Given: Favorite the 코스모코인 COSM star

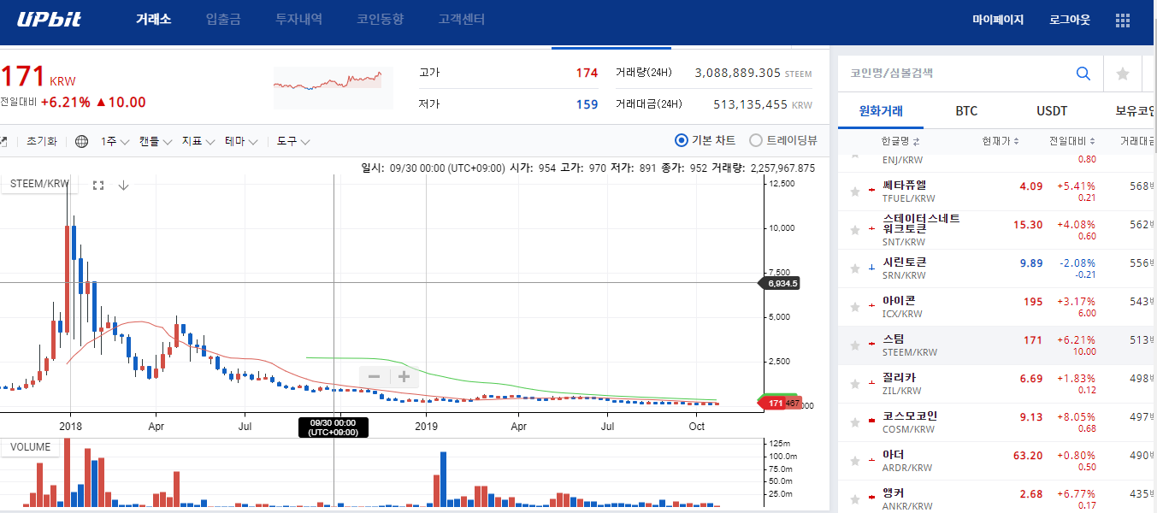Looking at the screenshot, I should pos(854,423).
